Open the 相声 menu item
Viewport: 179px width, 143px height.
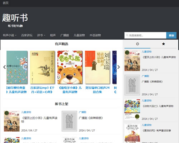(53, 35)
